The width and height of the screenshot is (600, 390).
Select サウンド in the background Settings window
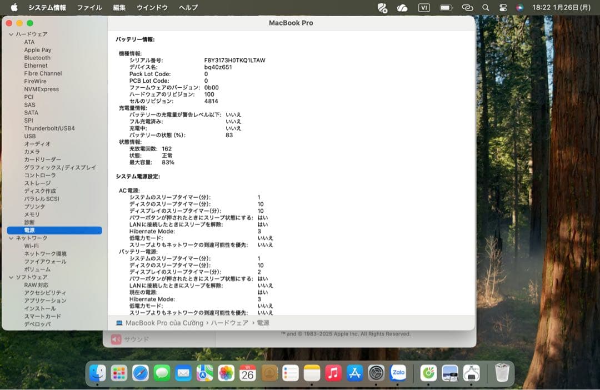tap(136, 339)
